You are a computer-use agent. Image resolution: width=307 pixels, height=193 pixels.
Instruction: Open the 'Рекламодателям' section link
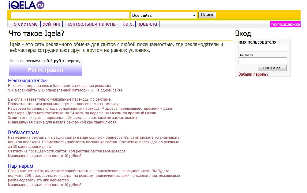(x=27, y=80)
